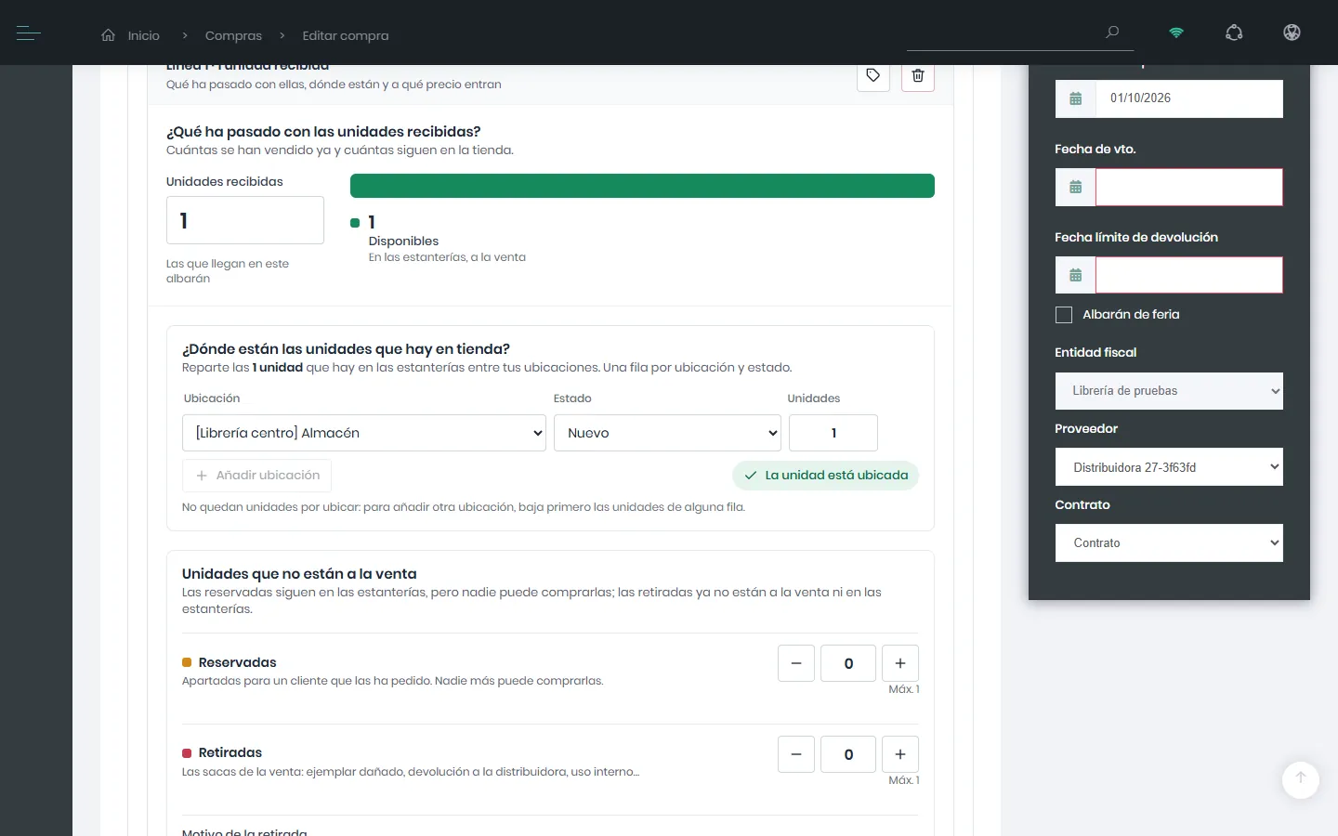1338x836 pixels.
Task: Click the Unidades field in location row
Action: [x=833, y=433]
